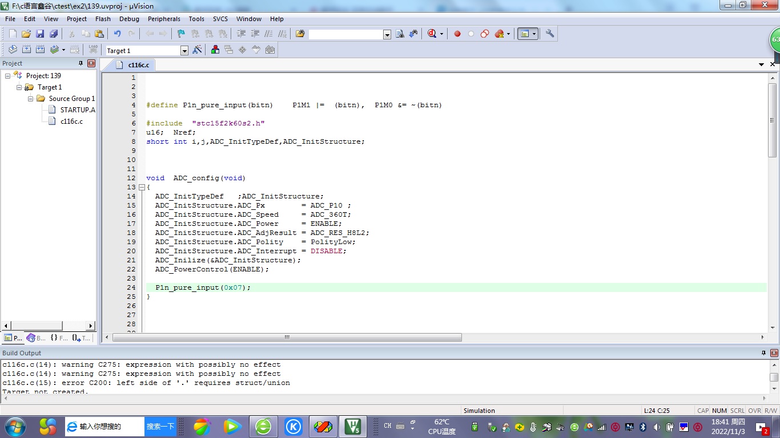The height and width of the screenshot is (438, 780).
Task: Open Manage Project Items icon
Action: 215,50
